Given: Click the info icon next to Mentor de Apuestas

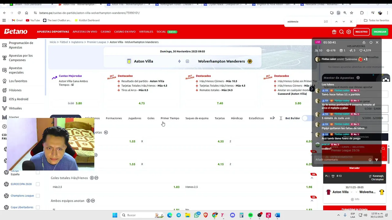Looking at the screenshot, I should (358, 78).
